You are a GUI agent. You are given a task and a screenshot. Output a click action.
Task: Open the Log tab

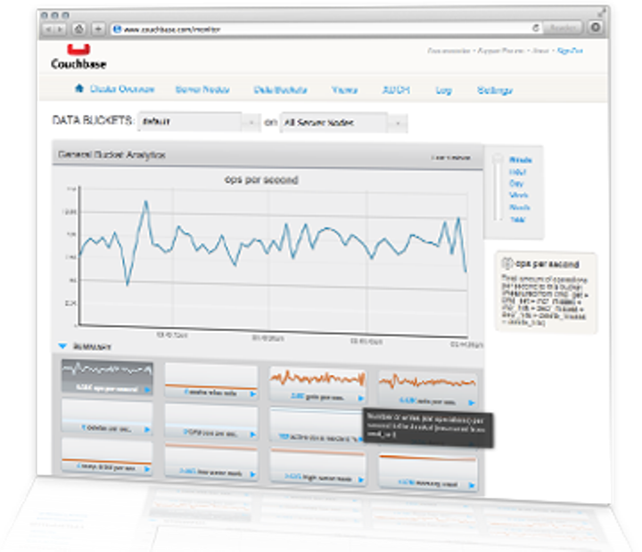pyautogui.click(x=443, y=90)
